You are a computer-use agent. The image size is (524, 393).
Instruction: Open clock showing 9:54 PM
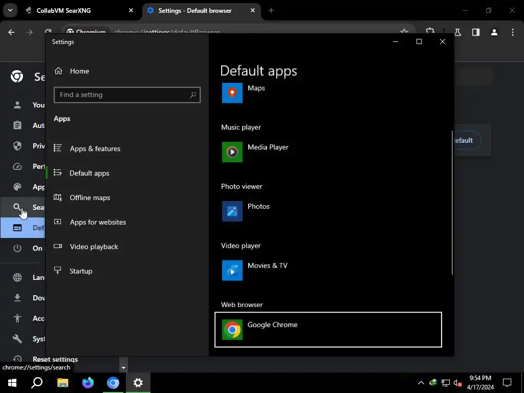[x=480, y=383]
